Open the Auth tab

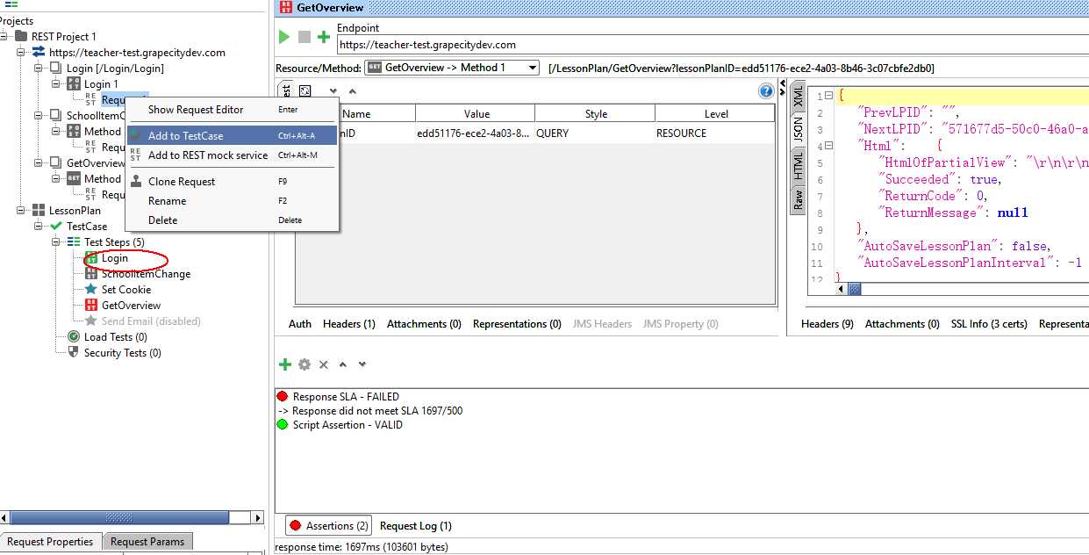coord(300,324)
